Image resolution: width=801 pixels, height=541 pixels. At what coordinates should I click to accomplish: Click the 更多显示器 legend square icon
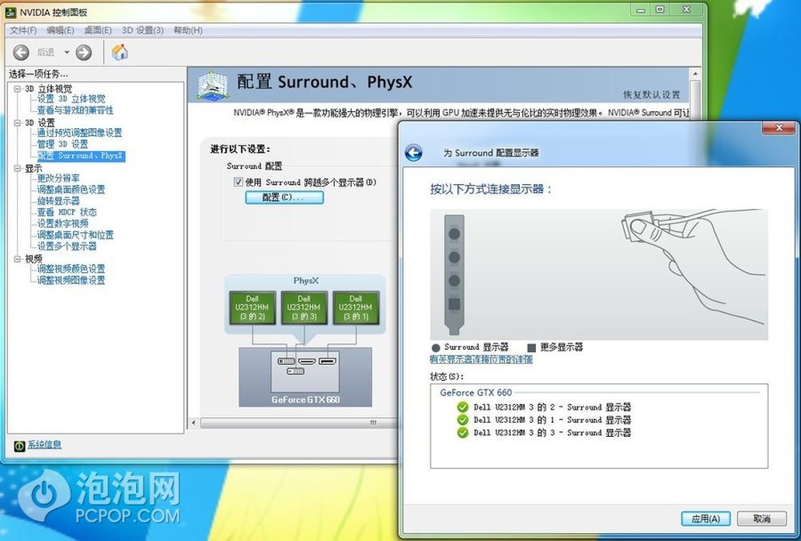pyautogui.click(x=531, y=347)
